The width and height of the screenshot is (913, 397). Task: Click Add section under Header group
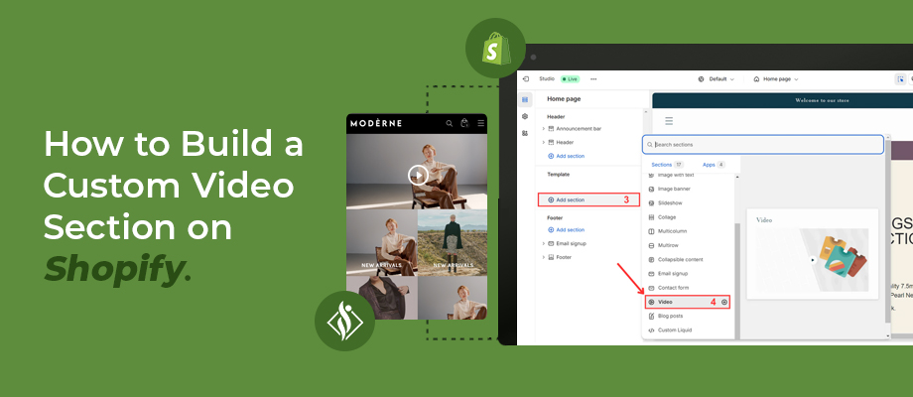[566, 156]
